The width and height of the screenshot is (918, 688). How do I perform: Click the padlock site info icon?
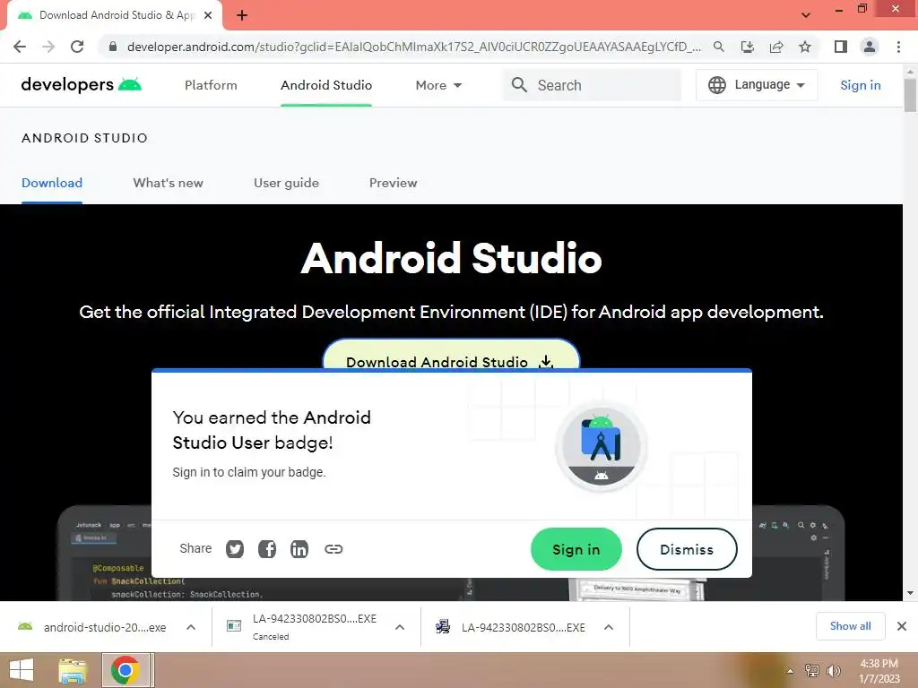pyautogui.click(x=113, y=47)
